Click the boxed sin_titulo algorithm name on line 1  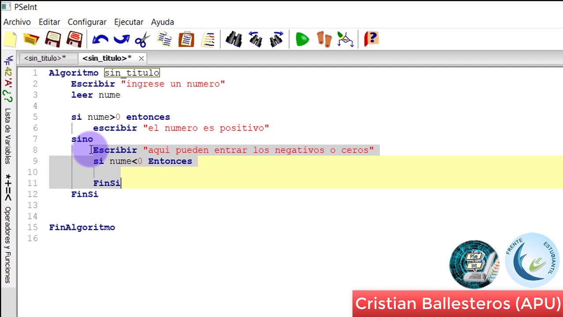pos(132,73)
